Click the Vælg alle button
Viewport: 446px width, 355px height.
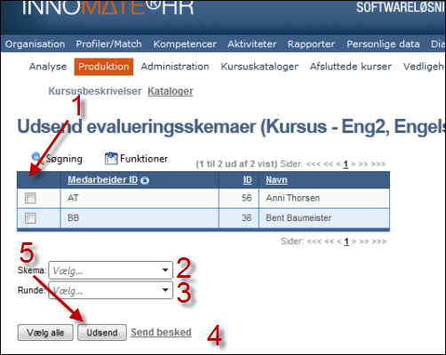pyautogui.click(x=45, y=333)
